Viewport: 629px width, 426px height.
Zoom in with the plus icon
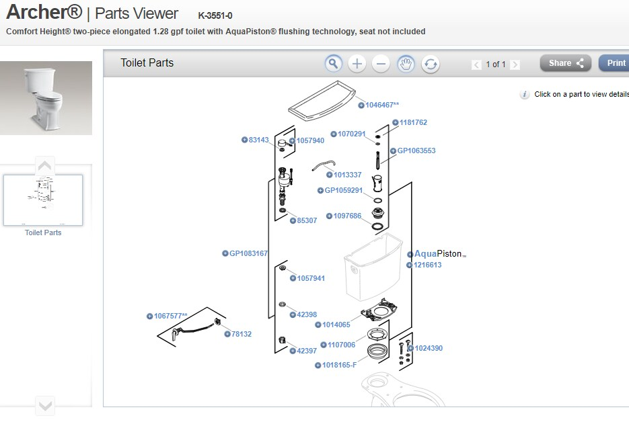pos(357,64)
